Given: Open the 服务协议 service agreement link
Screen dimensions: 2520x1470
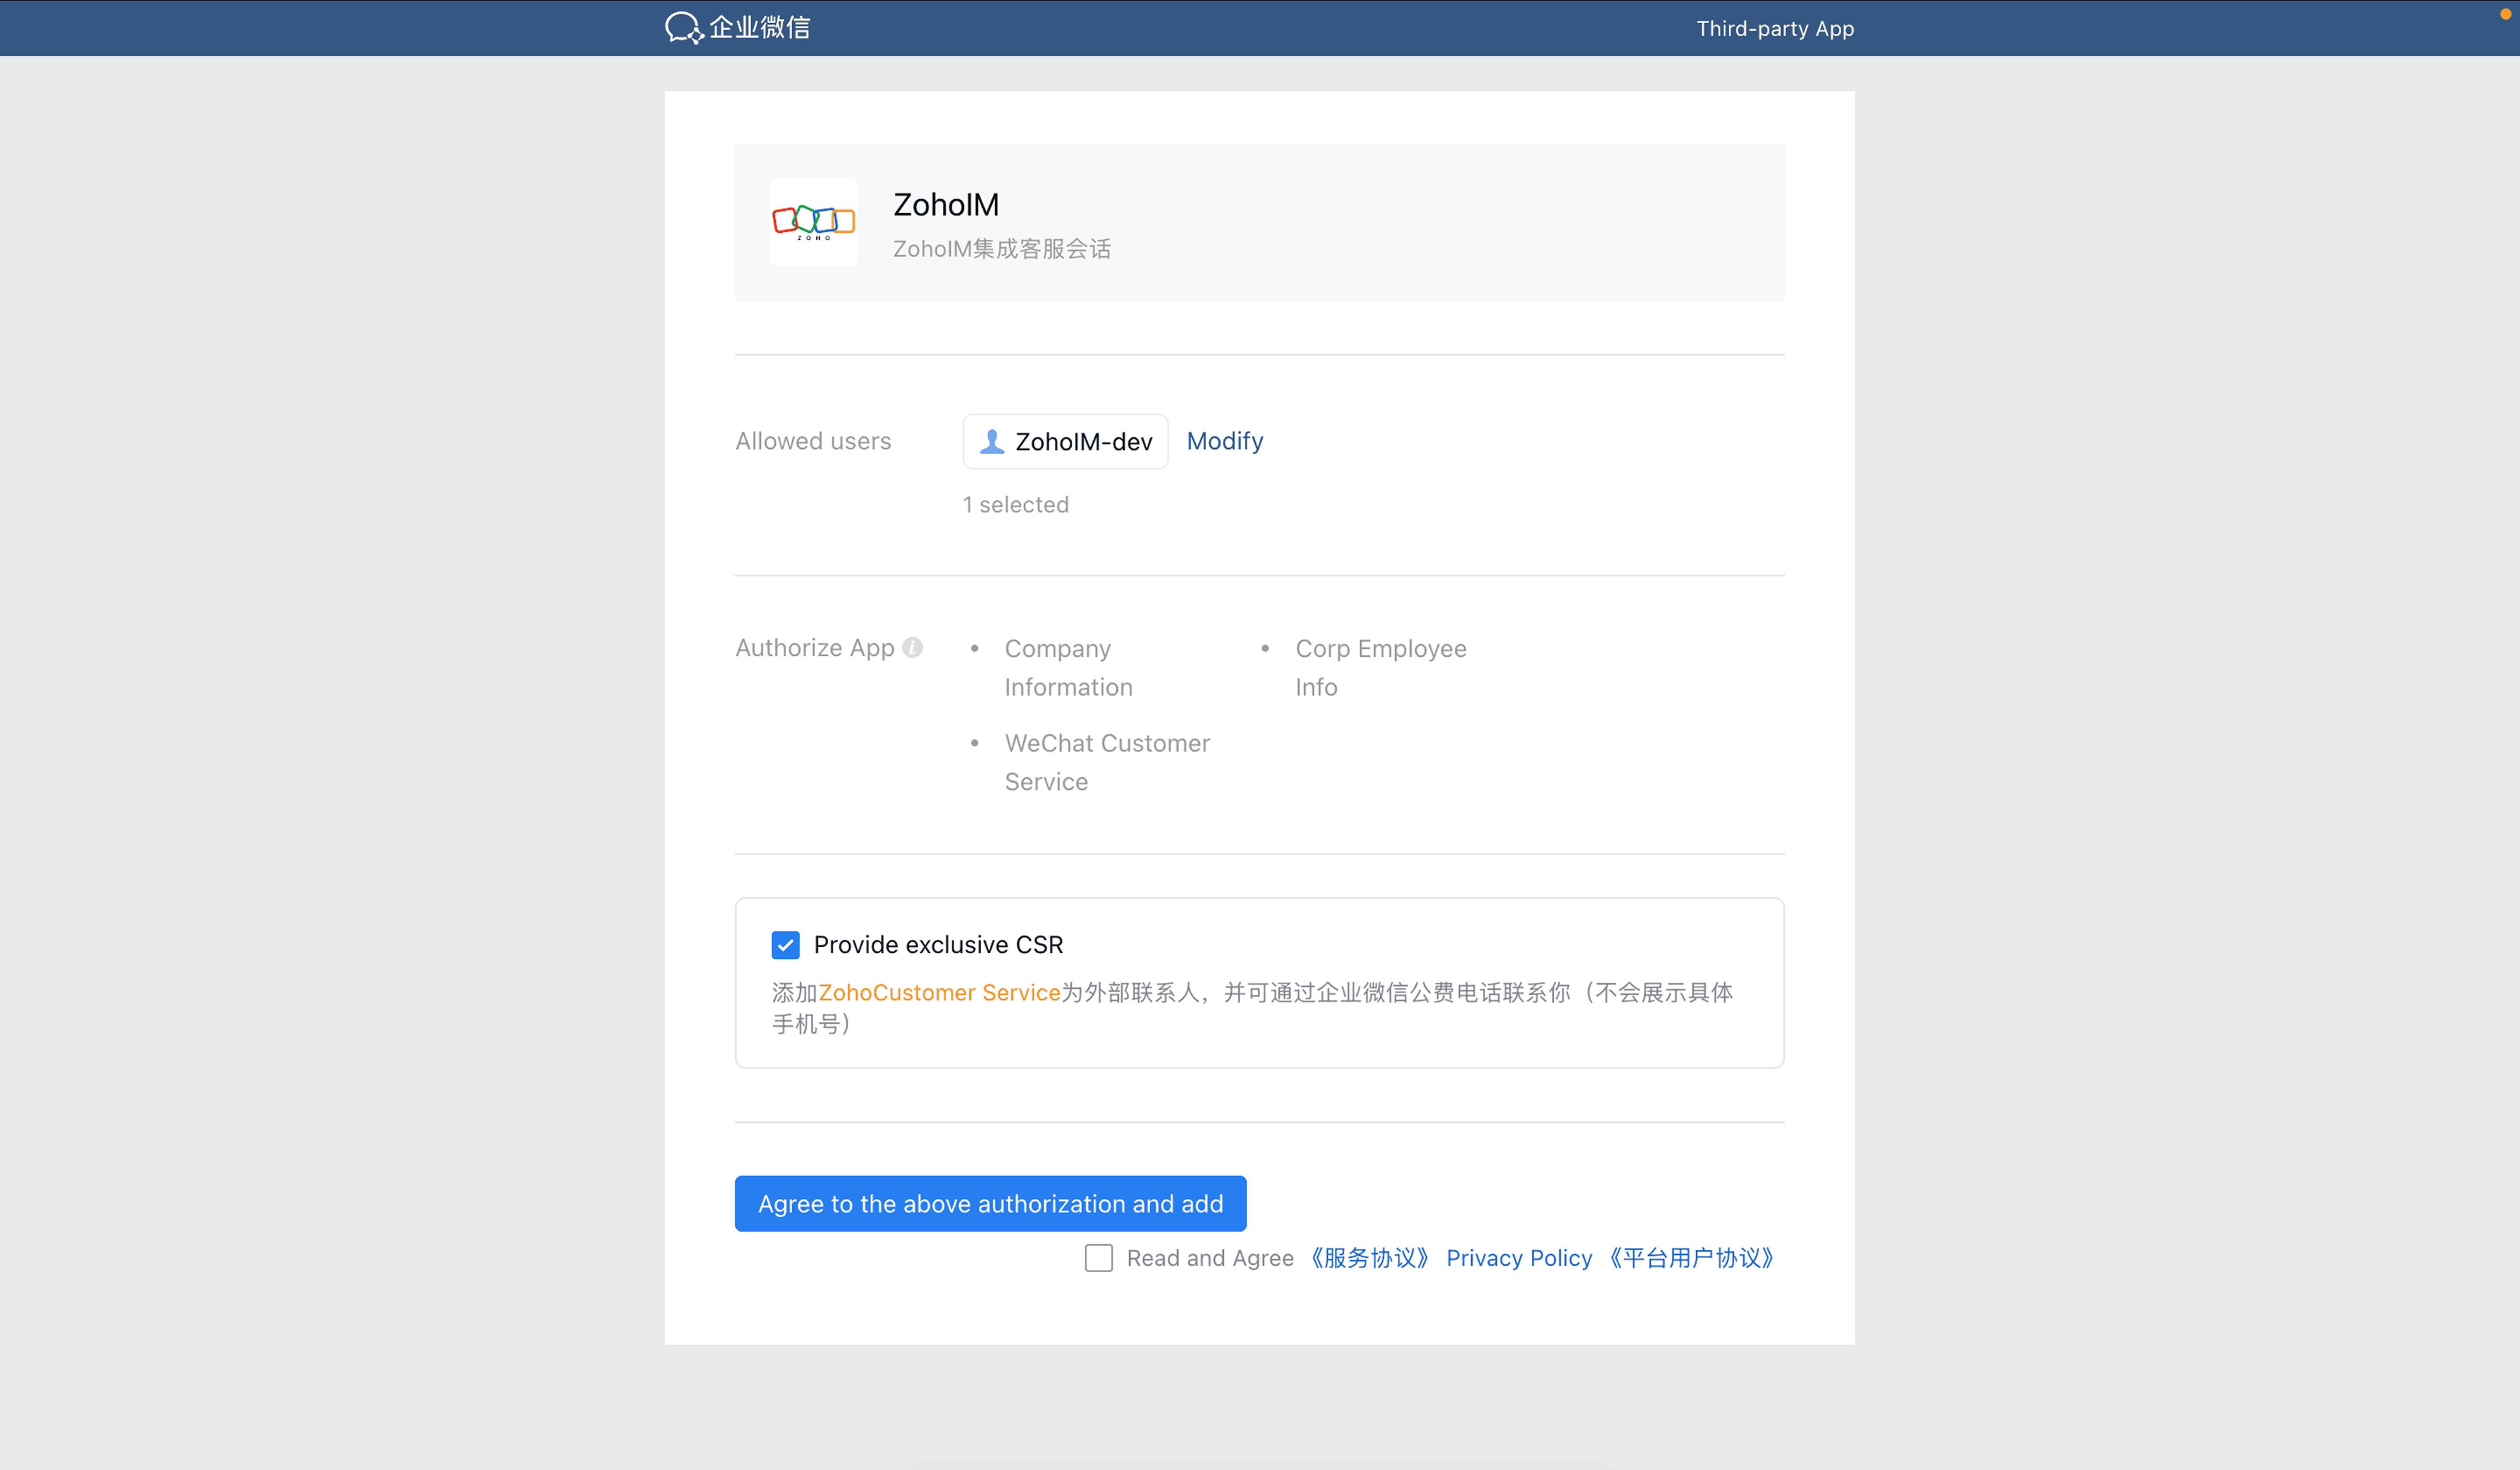Looking at the screenshot, I should (1369, 1258).
